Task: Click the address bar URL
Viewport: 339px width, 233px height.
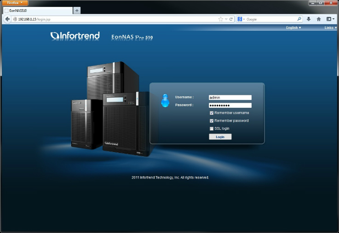Action: tap(34, 19)
